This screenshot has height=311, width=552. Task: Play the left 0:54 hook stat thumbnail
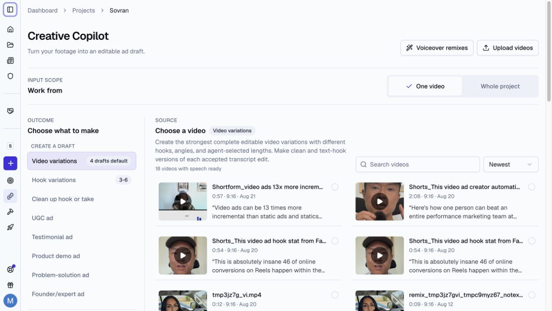(183, 256)
